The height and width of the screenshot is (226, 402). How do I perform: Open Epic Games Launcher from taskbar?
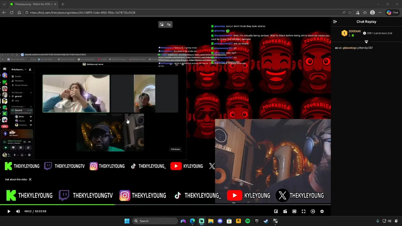click(257, 221)
